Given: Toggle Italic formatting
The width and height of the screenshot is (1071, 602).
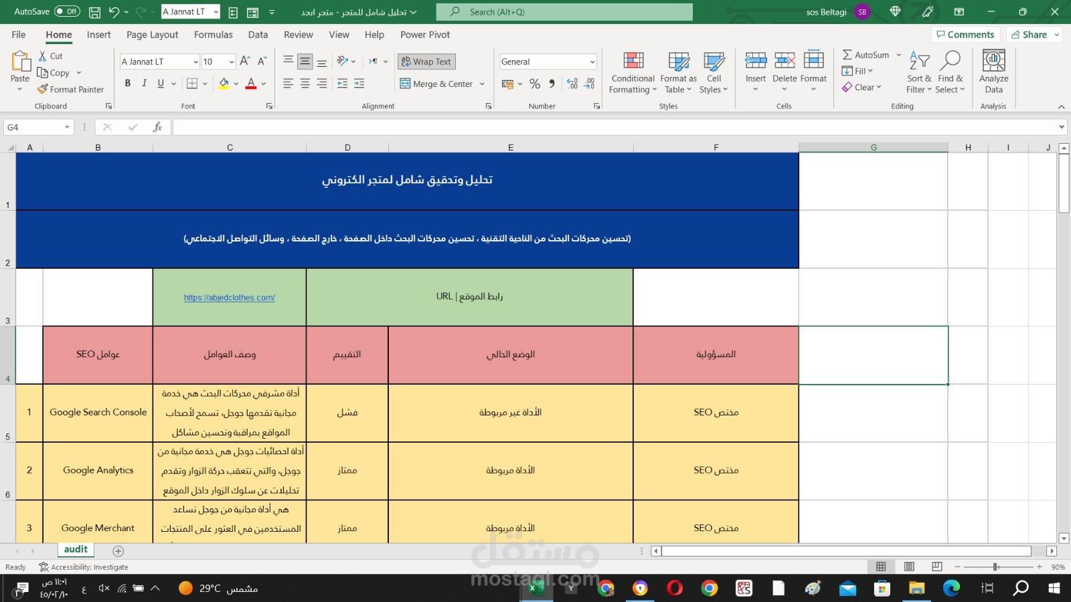Looking at the screenshot, I should (144, 84).
